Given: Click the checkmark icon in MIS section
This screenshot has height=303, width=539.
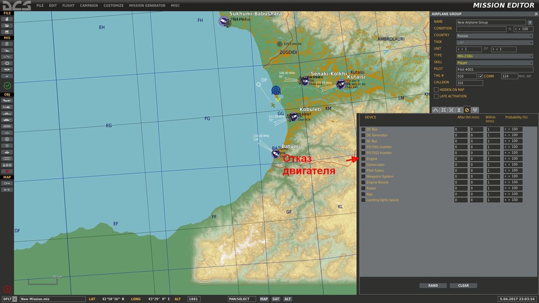Looking at the screenshot, I should [7, 76].
